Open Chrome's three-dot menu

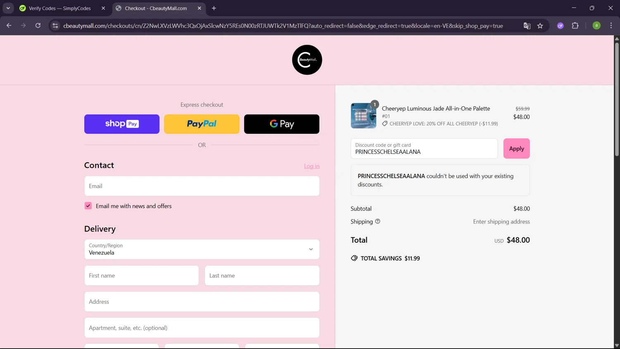coord(611,26)
